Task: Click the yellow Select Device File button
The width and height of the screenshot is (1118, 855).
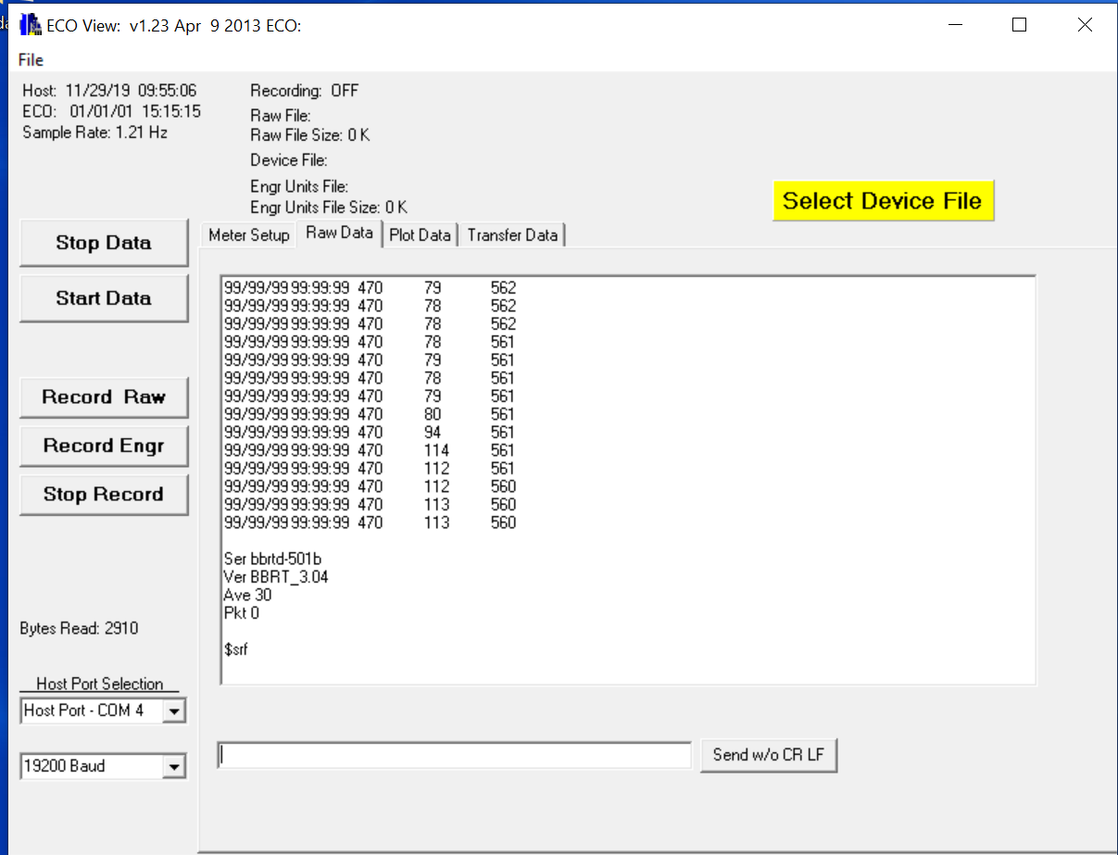Action: (882, 201)
